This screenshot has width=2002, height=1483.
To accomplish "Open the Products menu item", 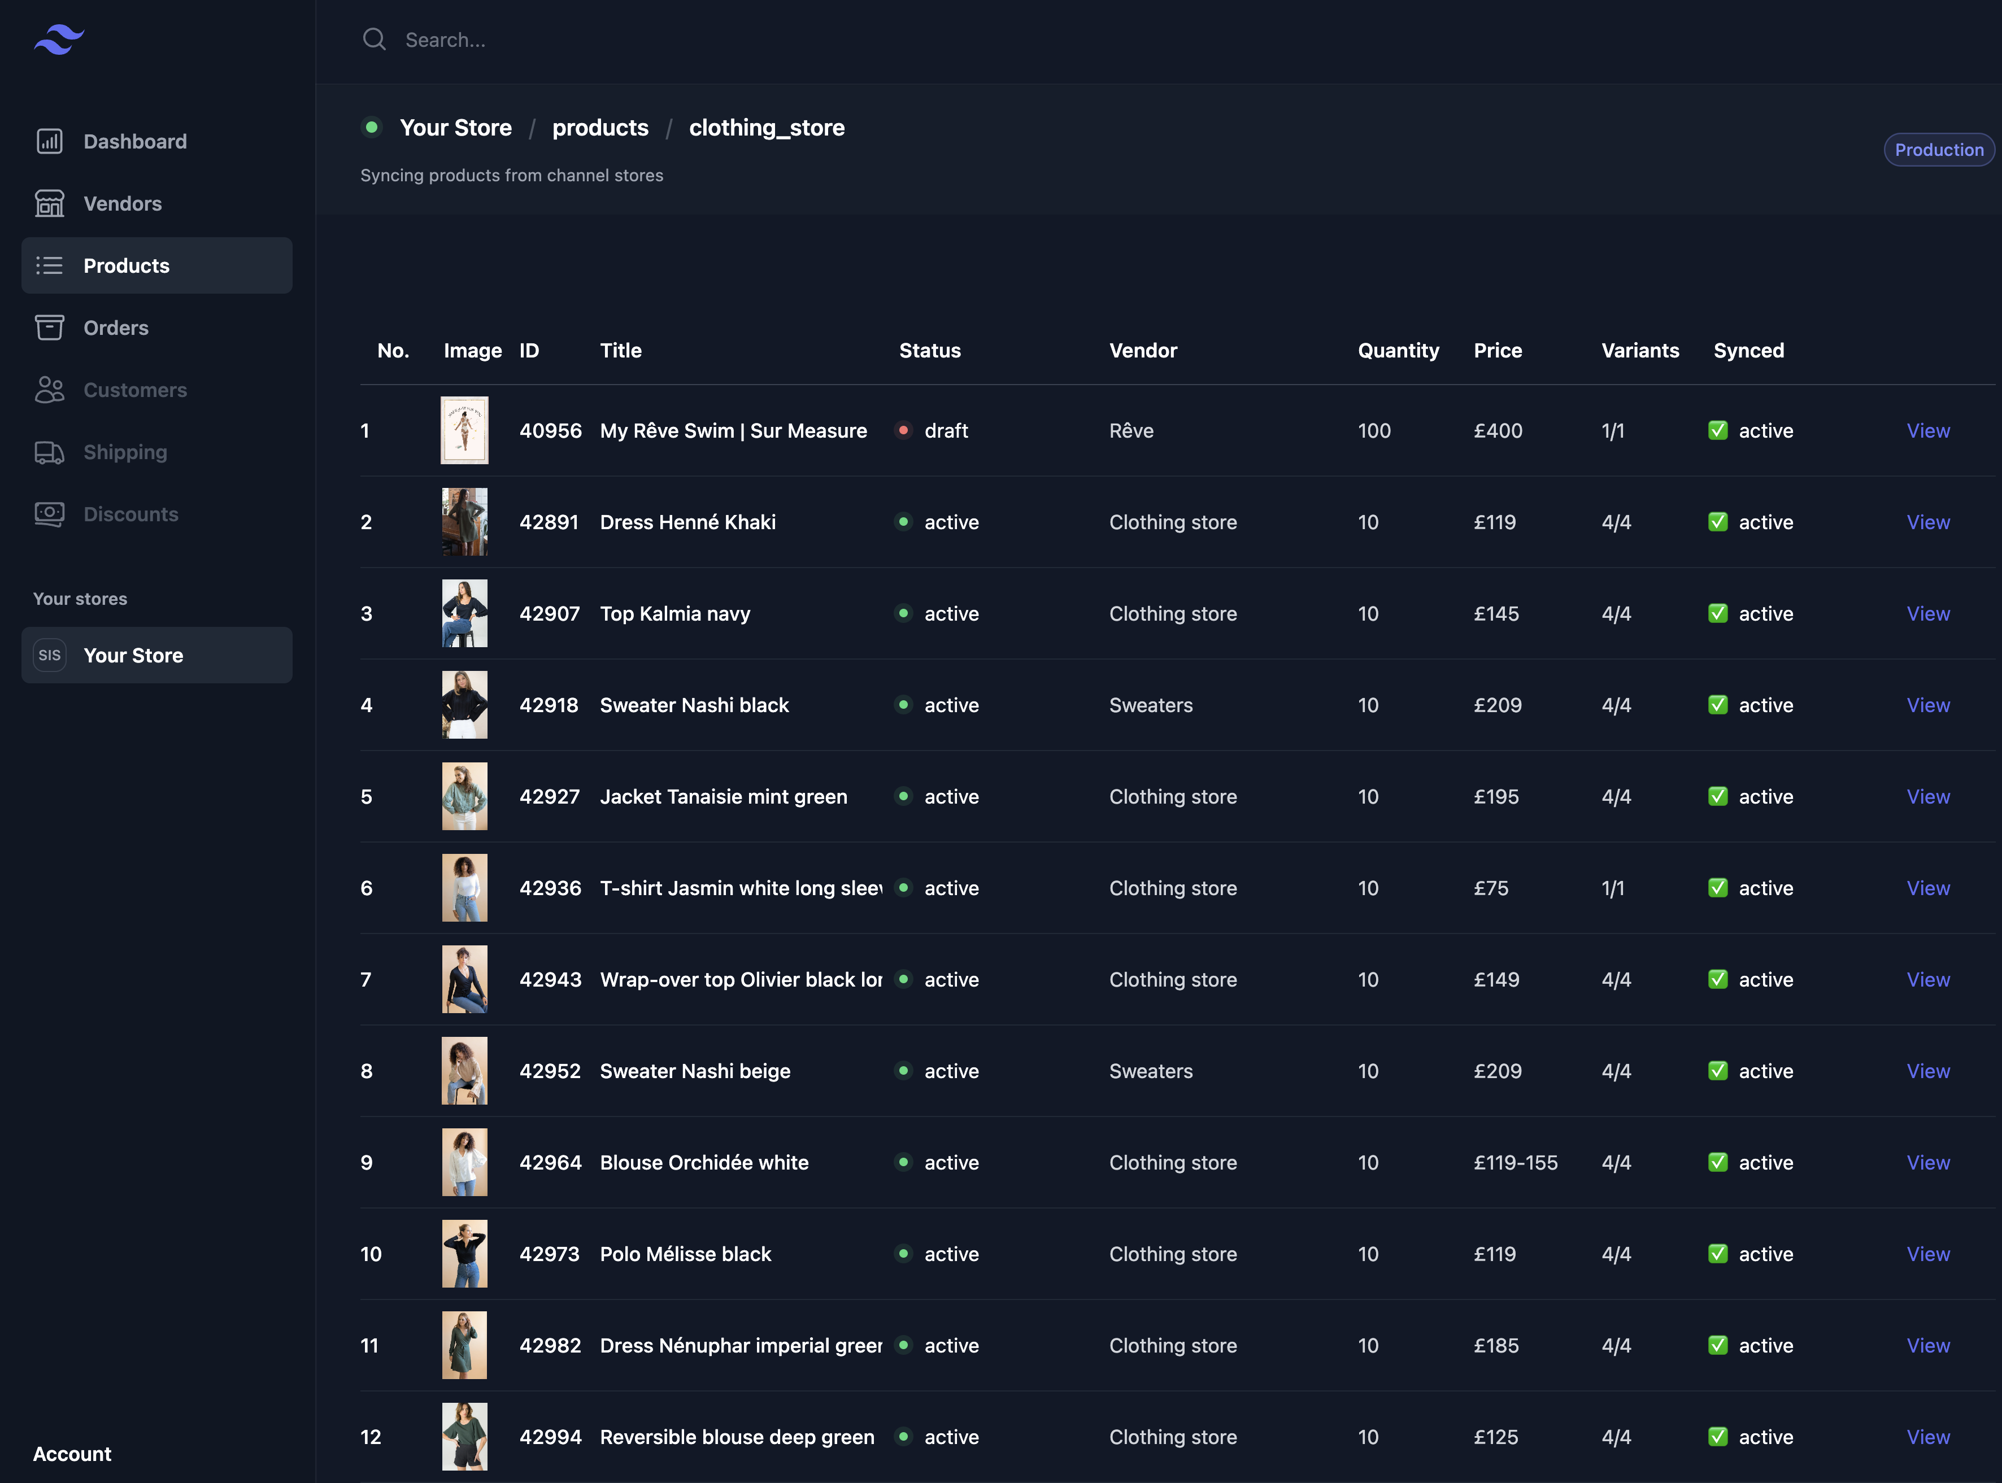I will (x=127, y=266).
